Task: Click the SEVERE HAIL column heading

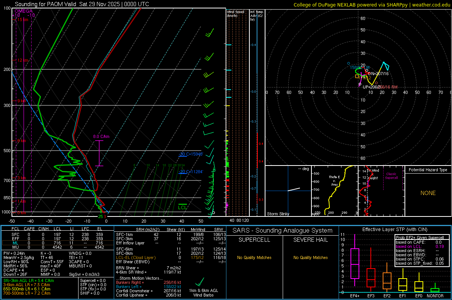Action: 310,240
